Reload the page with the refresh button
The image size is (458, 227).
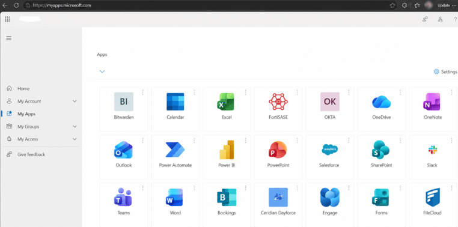(x=16, y=5)
